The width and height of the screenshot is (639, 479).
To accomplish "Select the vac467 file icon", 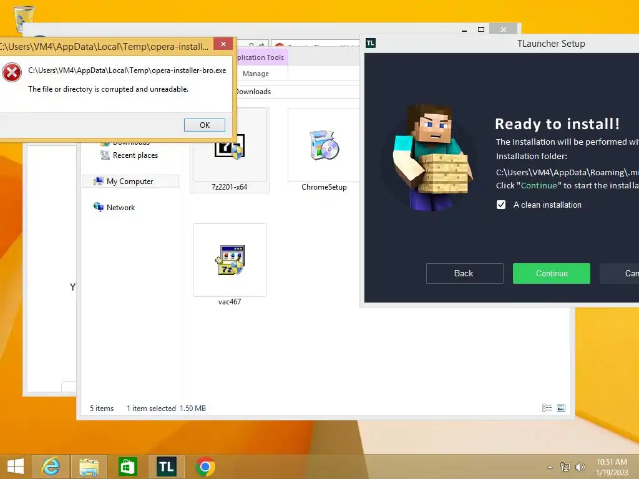I will [230, 260].
